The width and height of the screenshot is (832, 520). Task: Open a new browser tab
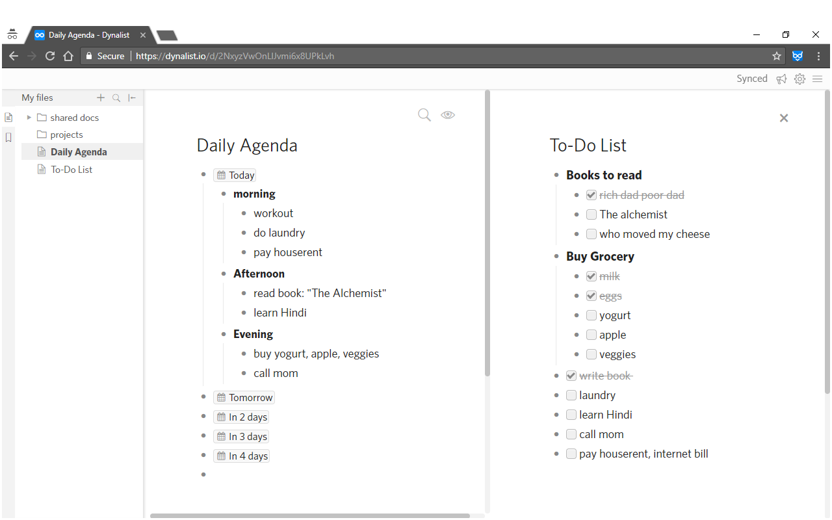tap(167, 36)
